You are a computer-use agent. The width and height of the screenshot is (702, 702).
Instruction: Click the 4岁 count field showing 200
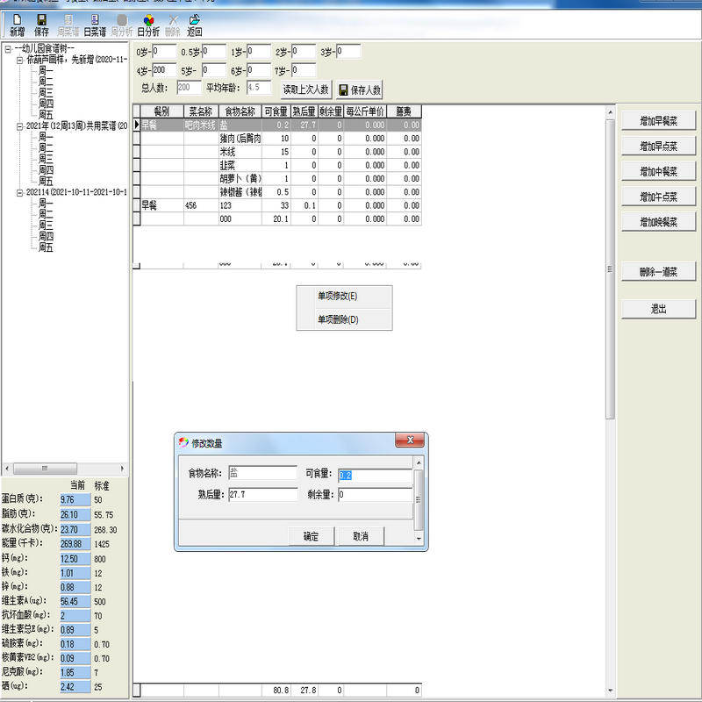(x=164, y=70)
